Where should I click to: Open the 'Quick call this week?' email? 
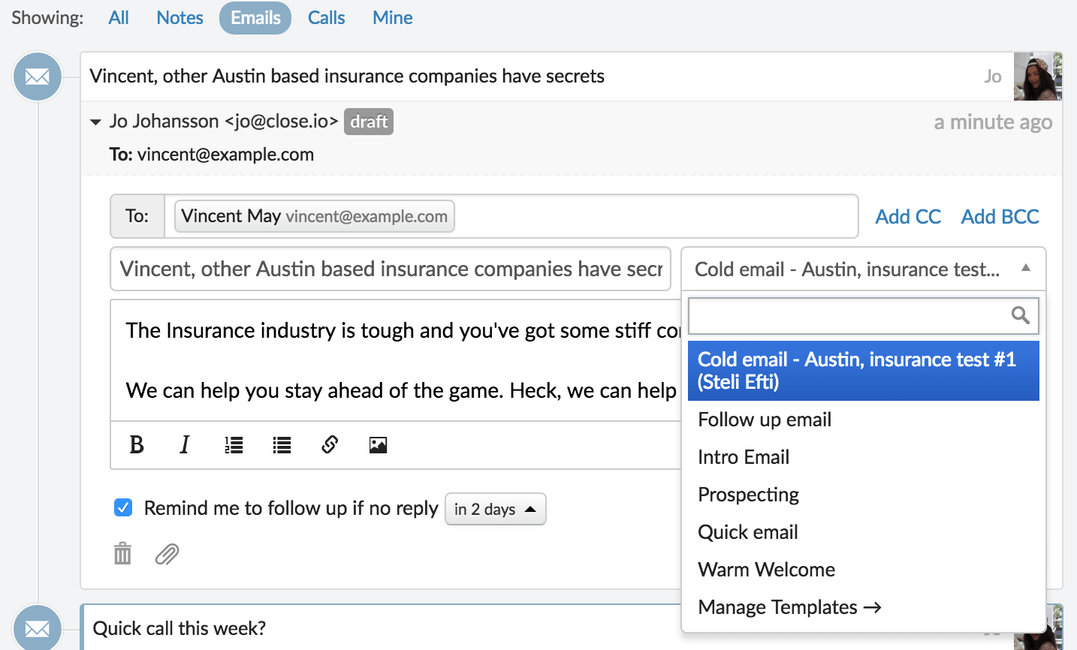pyautogui.click(x=179, y=628)
